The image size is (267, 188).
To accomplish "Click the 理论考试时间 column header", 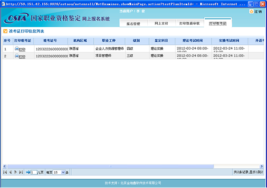I will pos(193,40).
